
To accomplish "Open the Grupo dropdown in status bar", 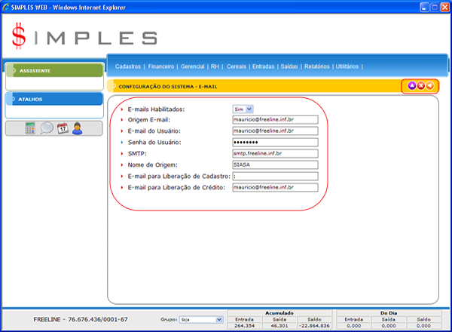I will coord(201,320).
